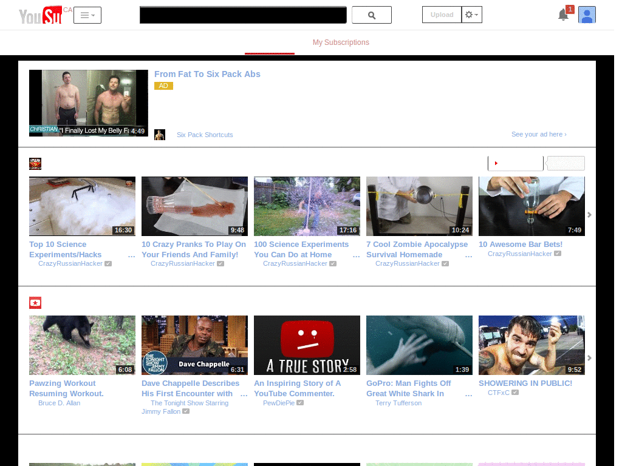Click the verified badge under Top 10 Science Experiments
Screen dimensions: 622x466
[108, 263]
